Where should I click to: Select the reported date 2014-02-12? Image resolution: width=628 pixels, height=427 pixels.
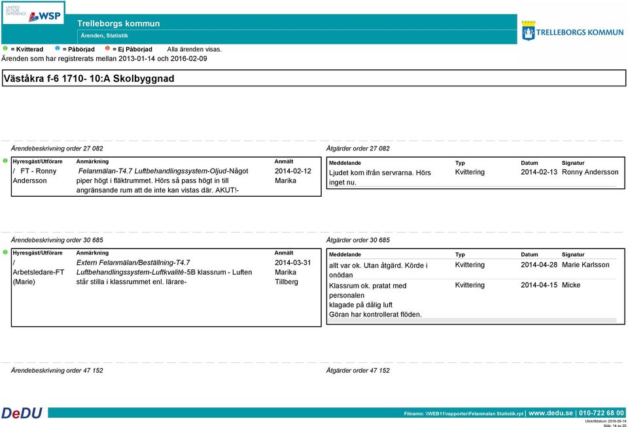click(293, 171)
